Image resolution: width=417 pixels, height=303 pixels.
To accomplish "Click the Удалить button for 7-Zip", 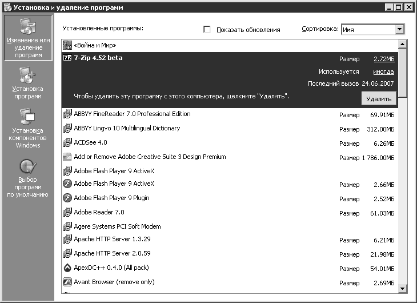I will [x=379, y=99].
